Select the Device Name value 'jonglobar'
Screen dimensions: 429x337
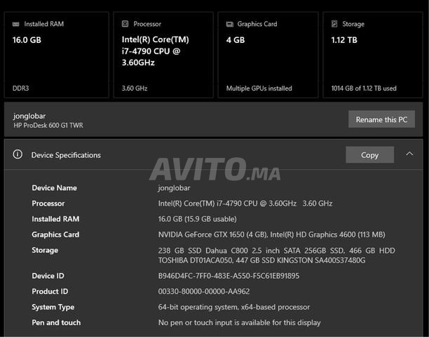pyautogui.click(x=174, y=188)
